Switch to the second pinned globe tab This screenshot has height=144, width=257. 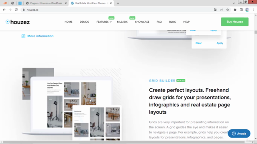pyautogui.click(x=12, y=3)
